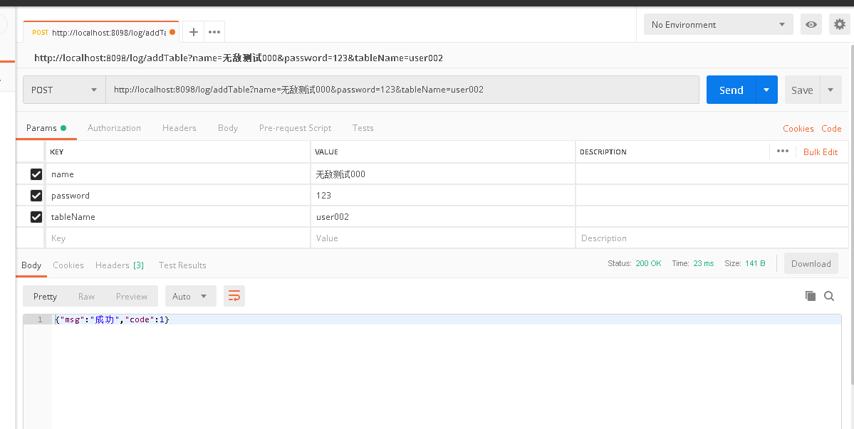Disable the password parameter checkbox
The height and width of the screenshot is (429, 854).
coord(36,196)
